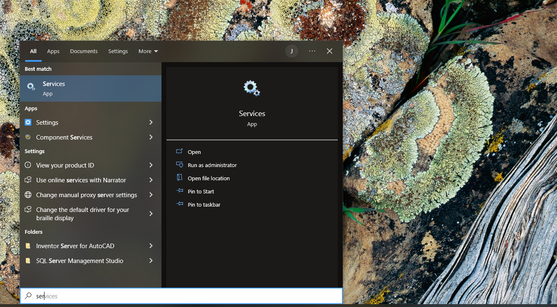This screenshot has height=307, width=557.
Task: Expand the Settings app result arrow
Action: pos(151,122)
